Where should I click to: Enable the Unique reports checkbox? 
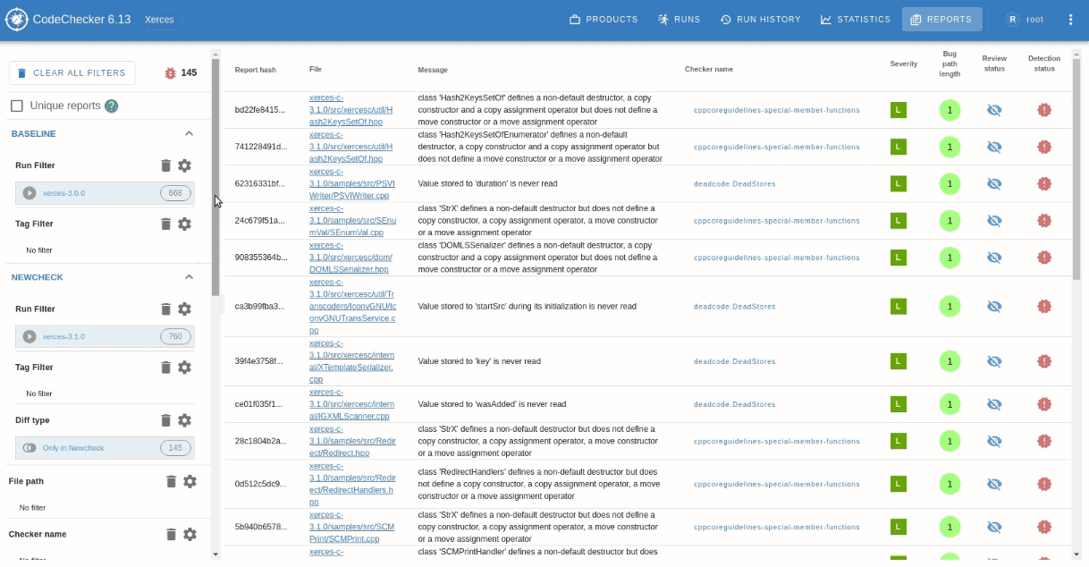pyautogui.click(x=15, y=105)
